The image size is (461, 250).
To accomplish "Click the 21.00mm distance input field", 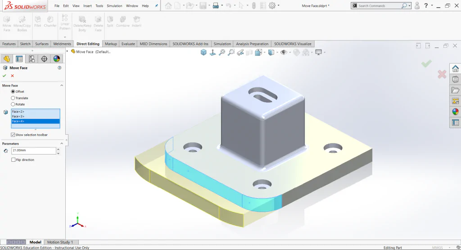I will tap(33, 150).
